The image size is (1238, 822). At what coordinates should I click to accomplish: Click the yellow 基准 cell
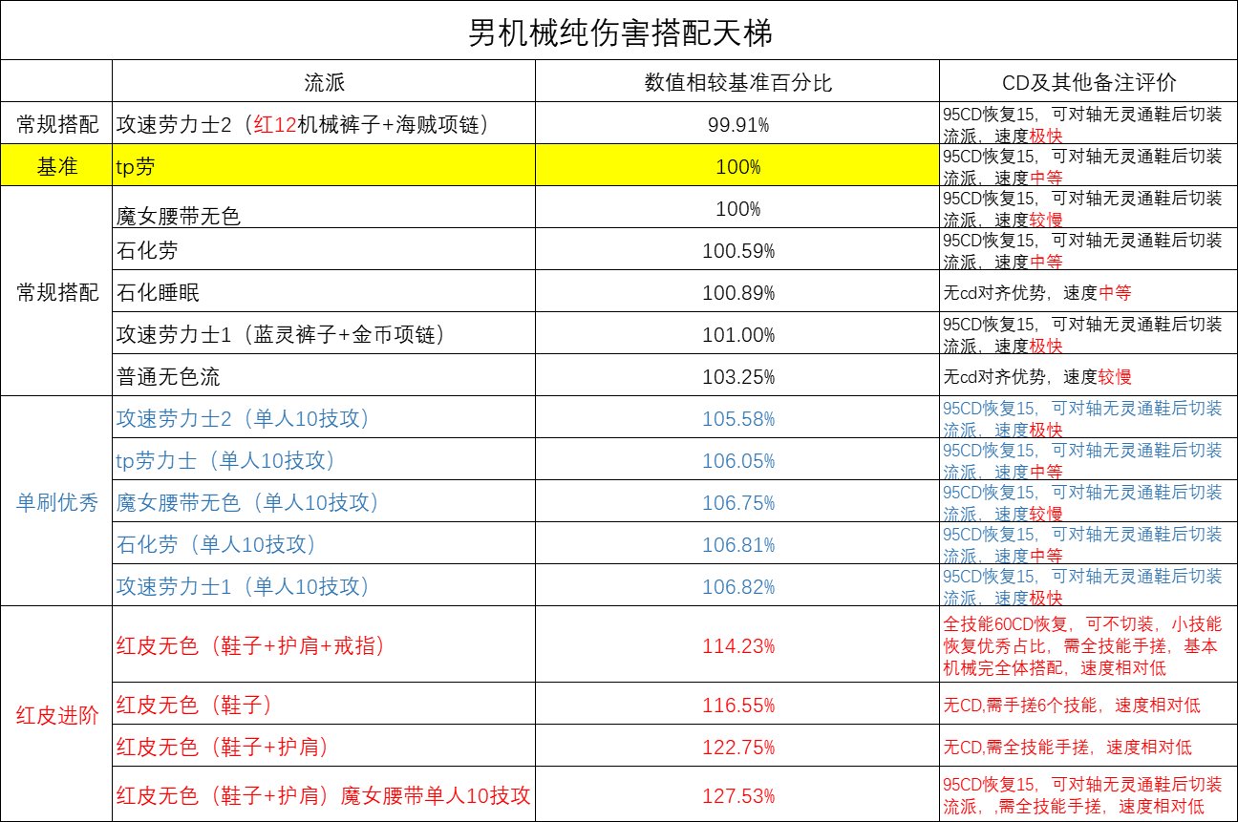(56, 165)
